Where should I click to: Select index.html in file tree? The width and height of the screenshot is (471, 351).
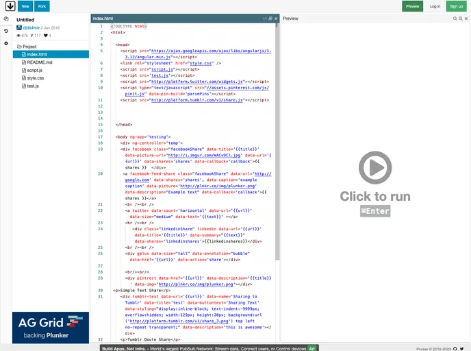click(x=51, y=54)
